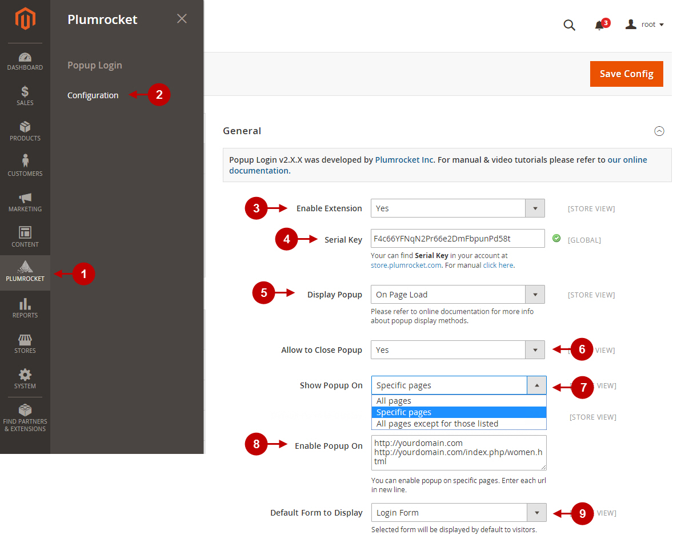Choose All pages except those listed

tap(459, 424)
